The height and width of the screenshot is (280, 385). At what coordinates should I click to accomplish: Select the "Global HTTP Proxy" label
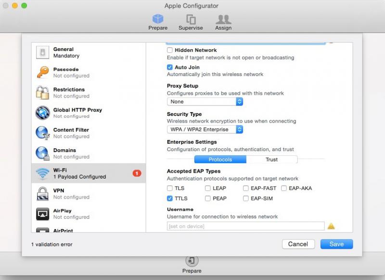point(77,110)
